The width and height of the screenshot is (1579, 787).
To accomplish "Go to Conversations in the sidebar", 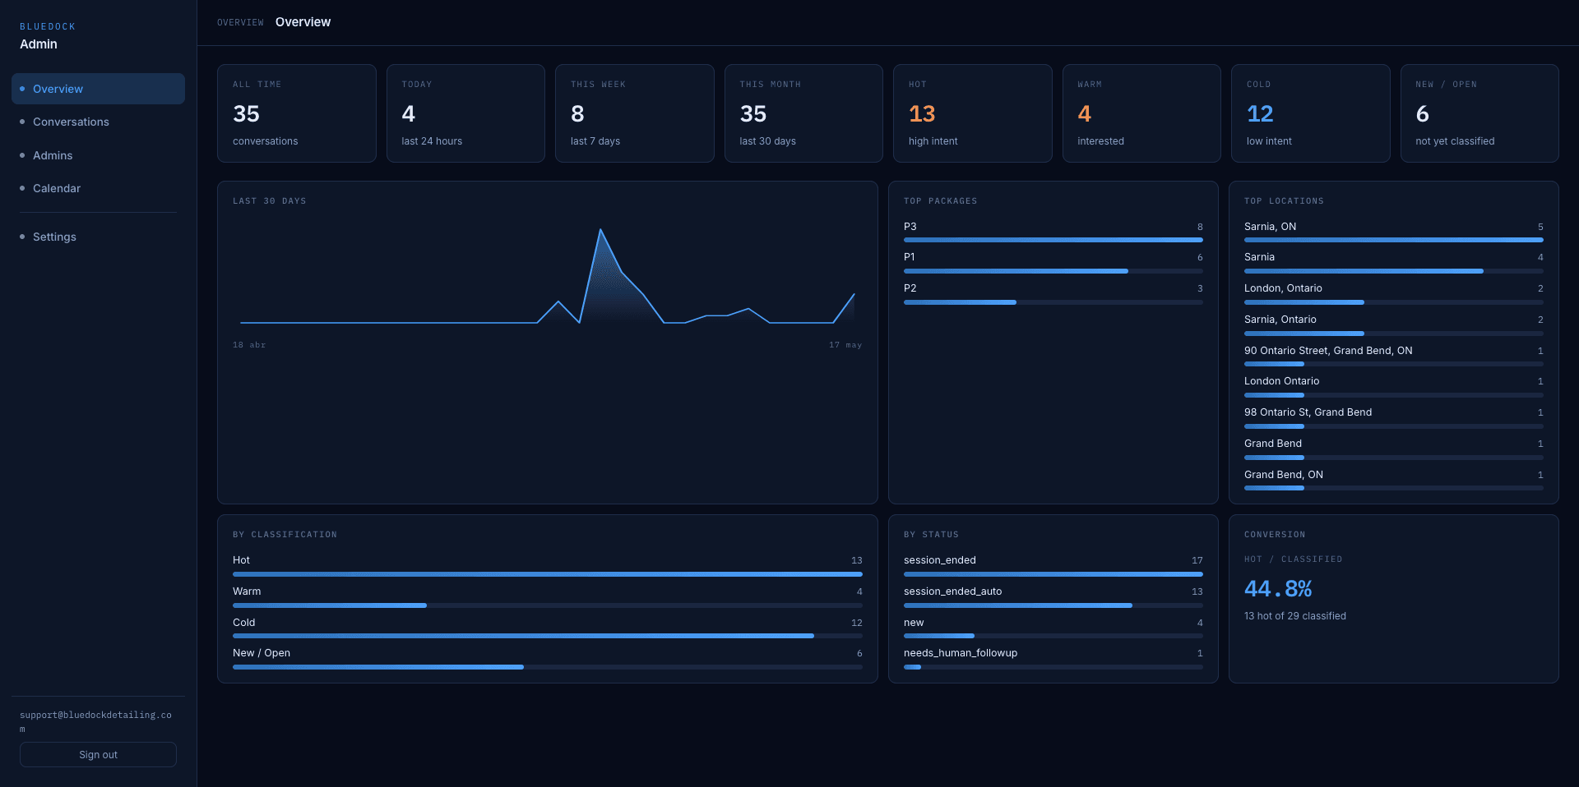I will click(98, 122).
